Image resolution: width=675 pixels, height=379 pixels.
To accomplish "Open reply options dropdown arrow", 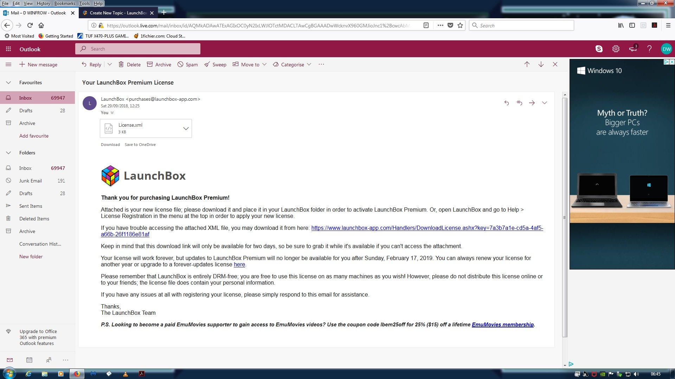I will click(x=110, y=65).
